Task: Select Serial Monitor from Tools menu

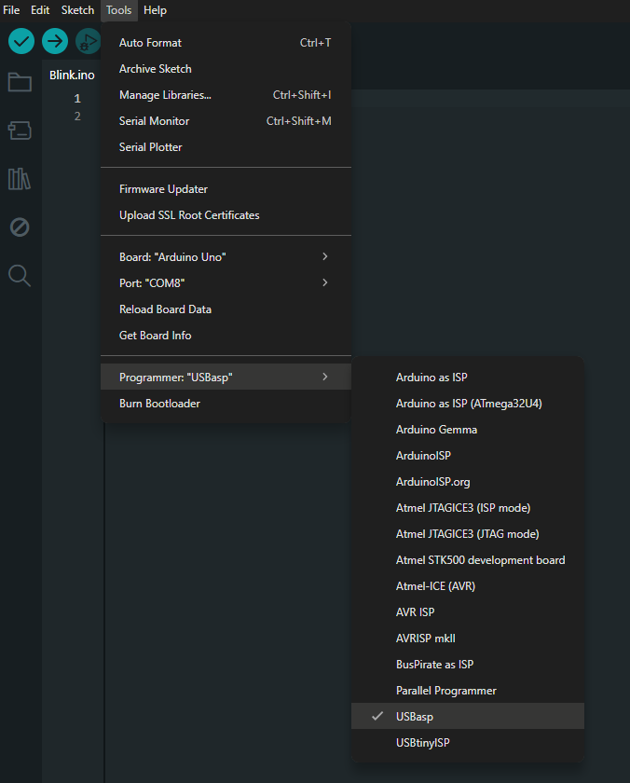Action: coord(154,121)
